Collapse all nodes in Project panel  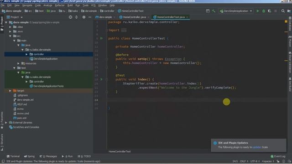pos(76,17)
